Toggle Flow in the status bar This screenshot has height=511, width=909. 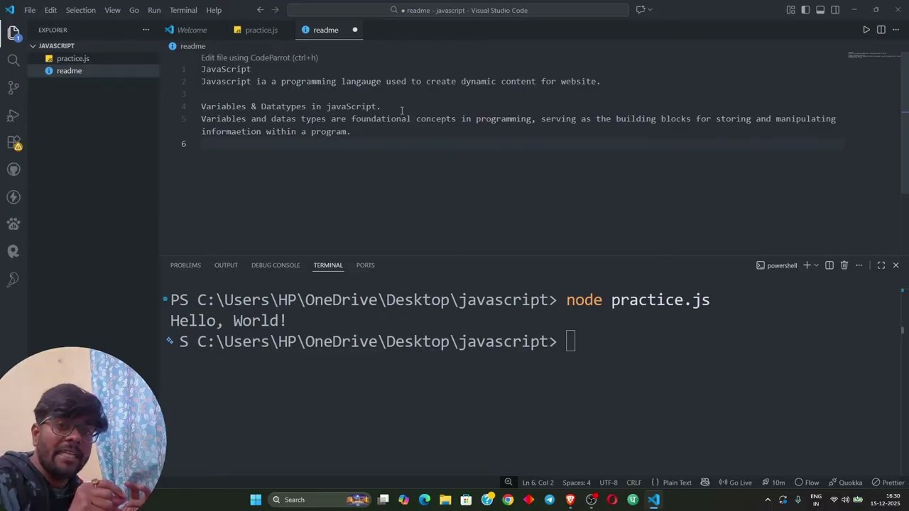pos(807,483)
